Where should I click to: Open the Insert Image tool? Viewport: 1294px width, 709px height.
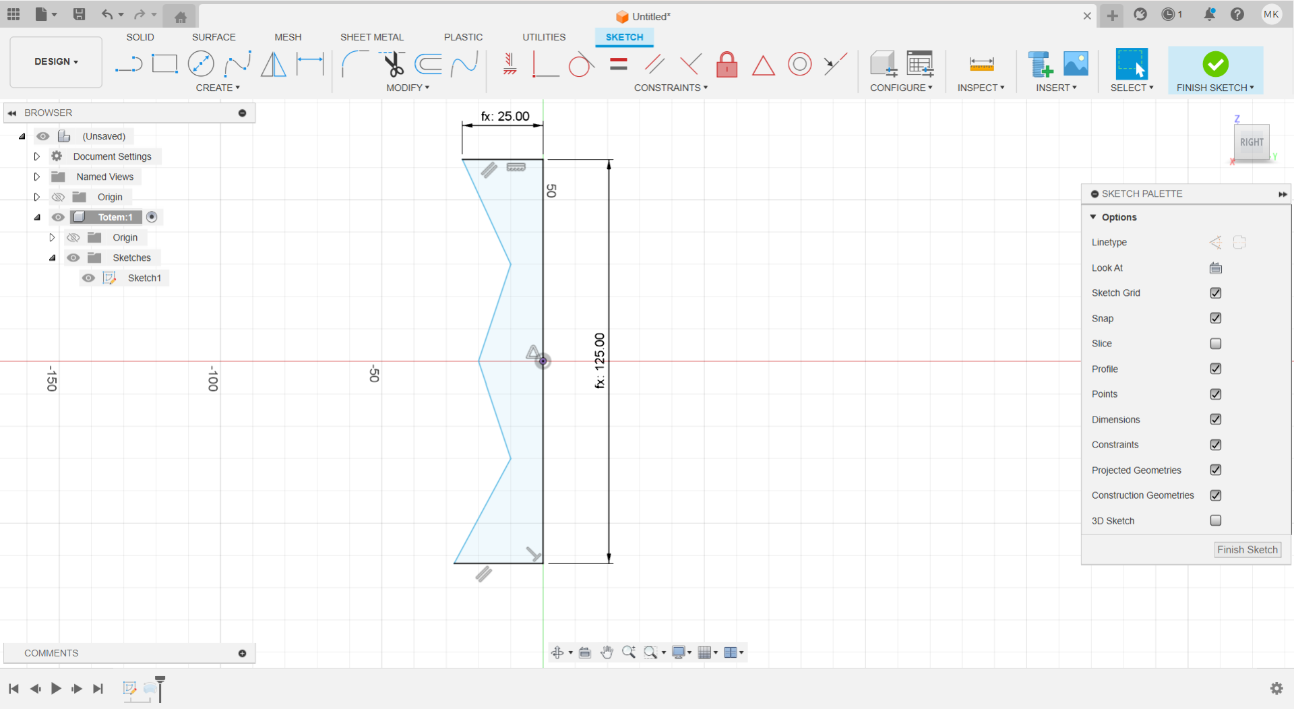(x=1076, y=65)
